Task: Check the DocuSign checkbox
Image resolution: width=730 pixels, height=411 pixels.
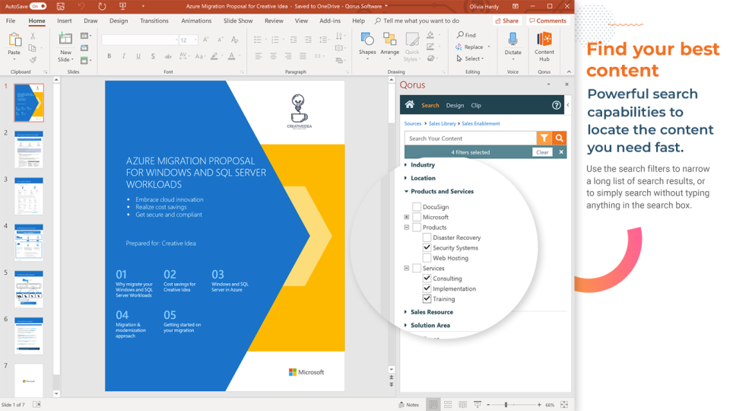Action: [x=417, y=206]
